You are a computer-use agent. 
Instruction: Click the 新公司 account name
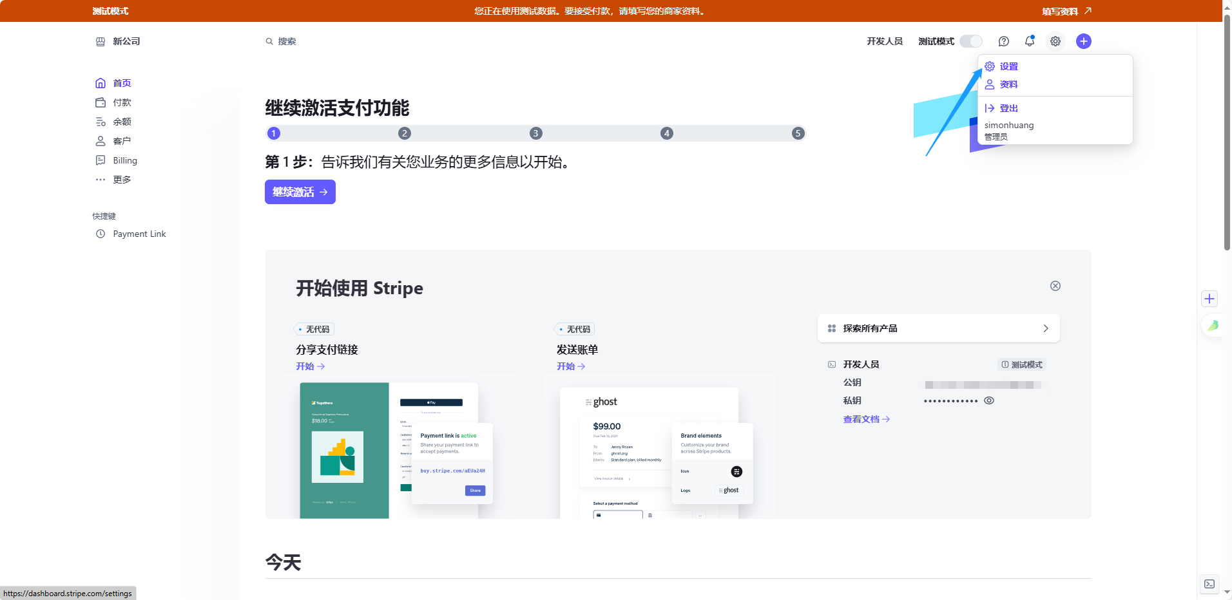point(126,41)
